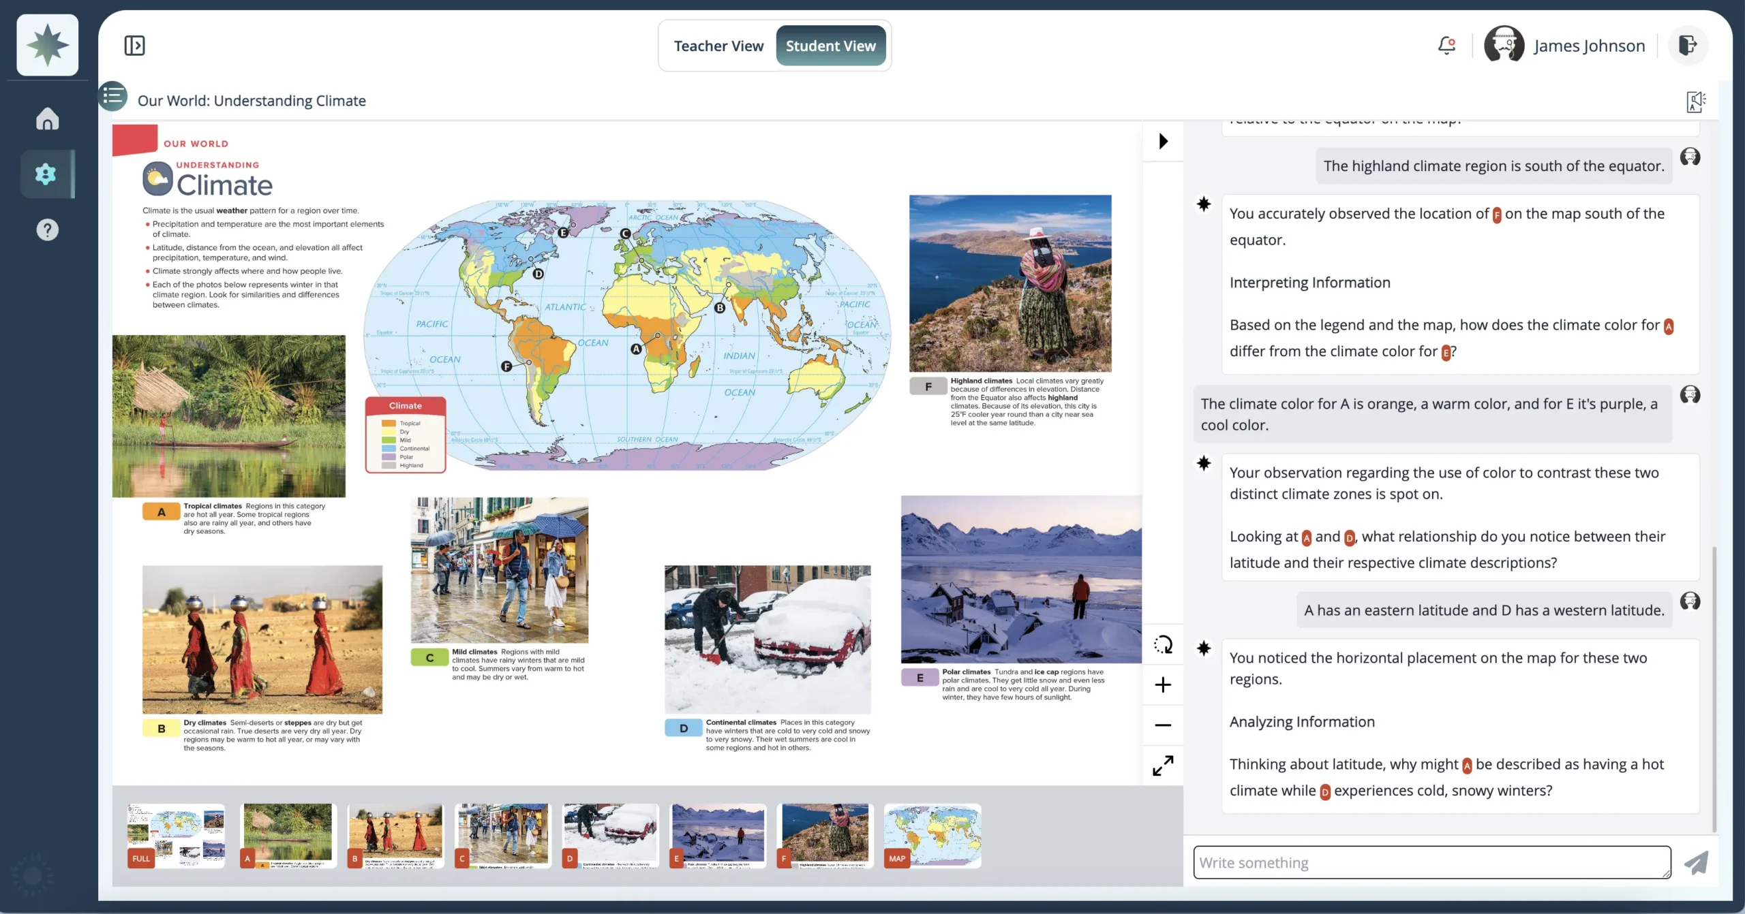Viewport: 1745px width, 914px height.
Task: Open the lesson contents list icon
Action: [x=113, y=96]
